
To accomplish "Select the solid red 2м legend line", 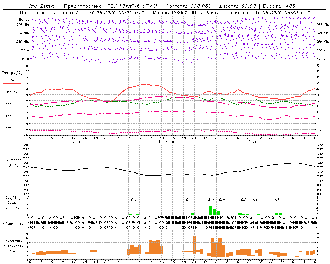I will point(12,83).
